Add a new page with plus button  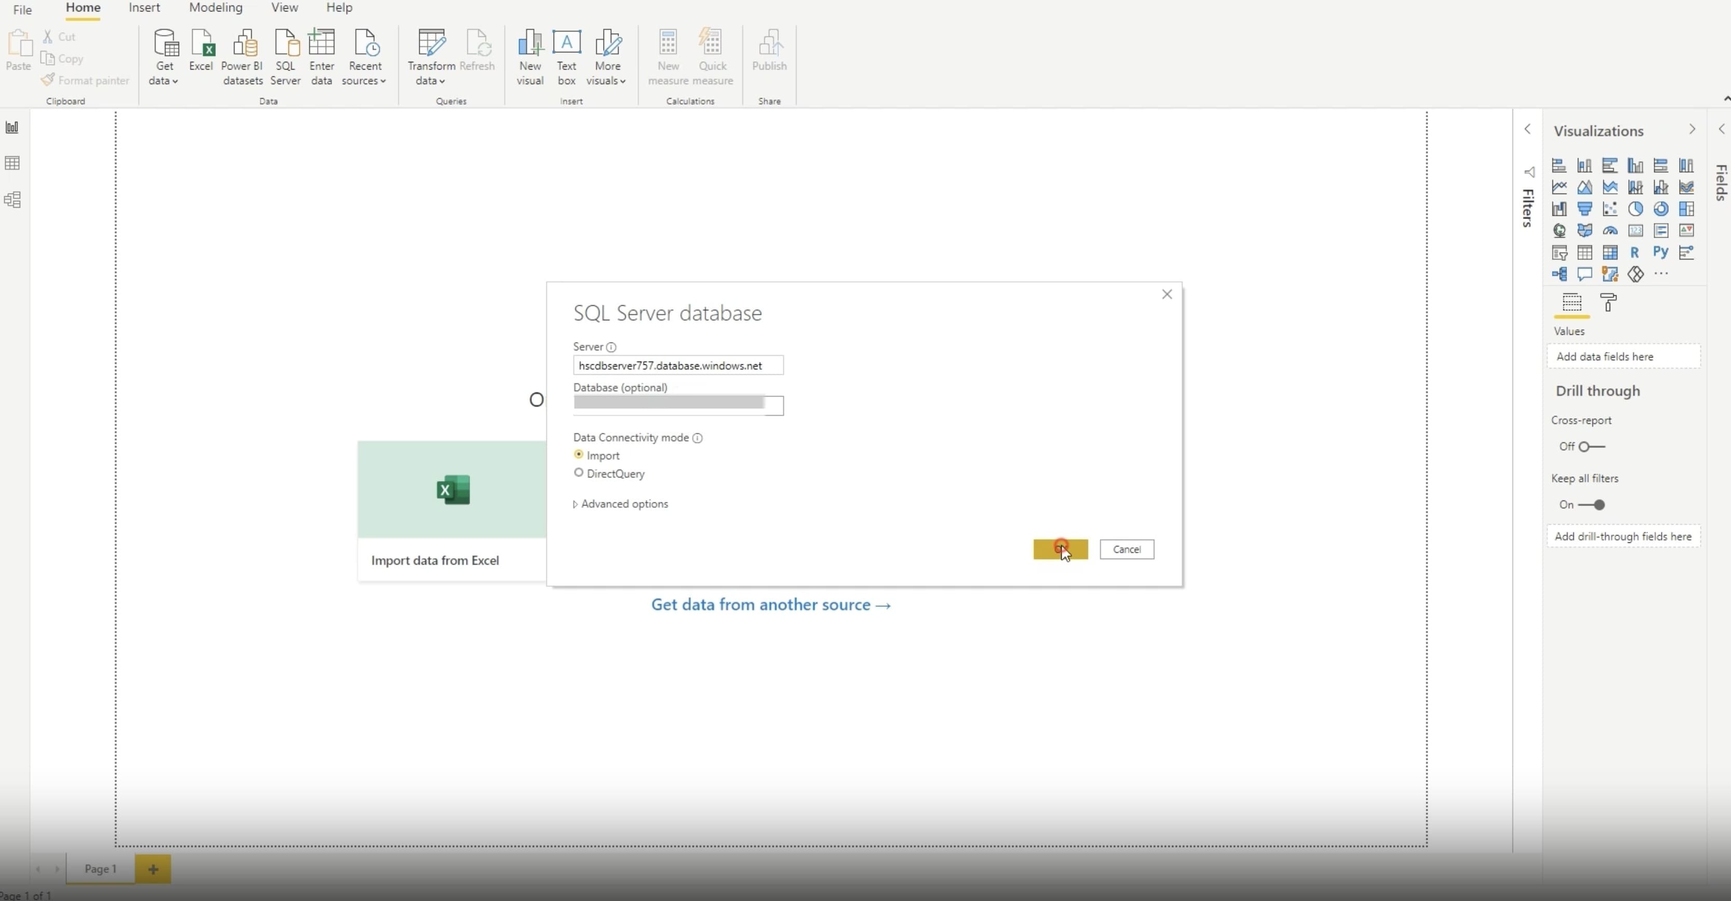(153, 869)
